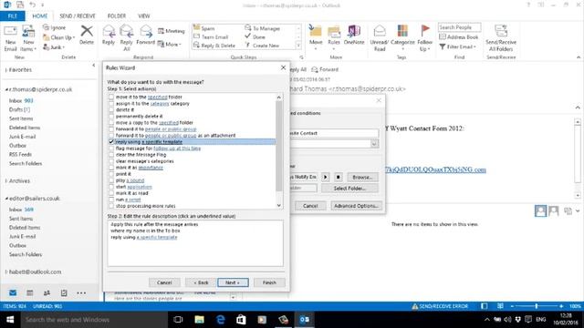Expand the Archives group
584x328 pixels.
click(x=6, y=180)
